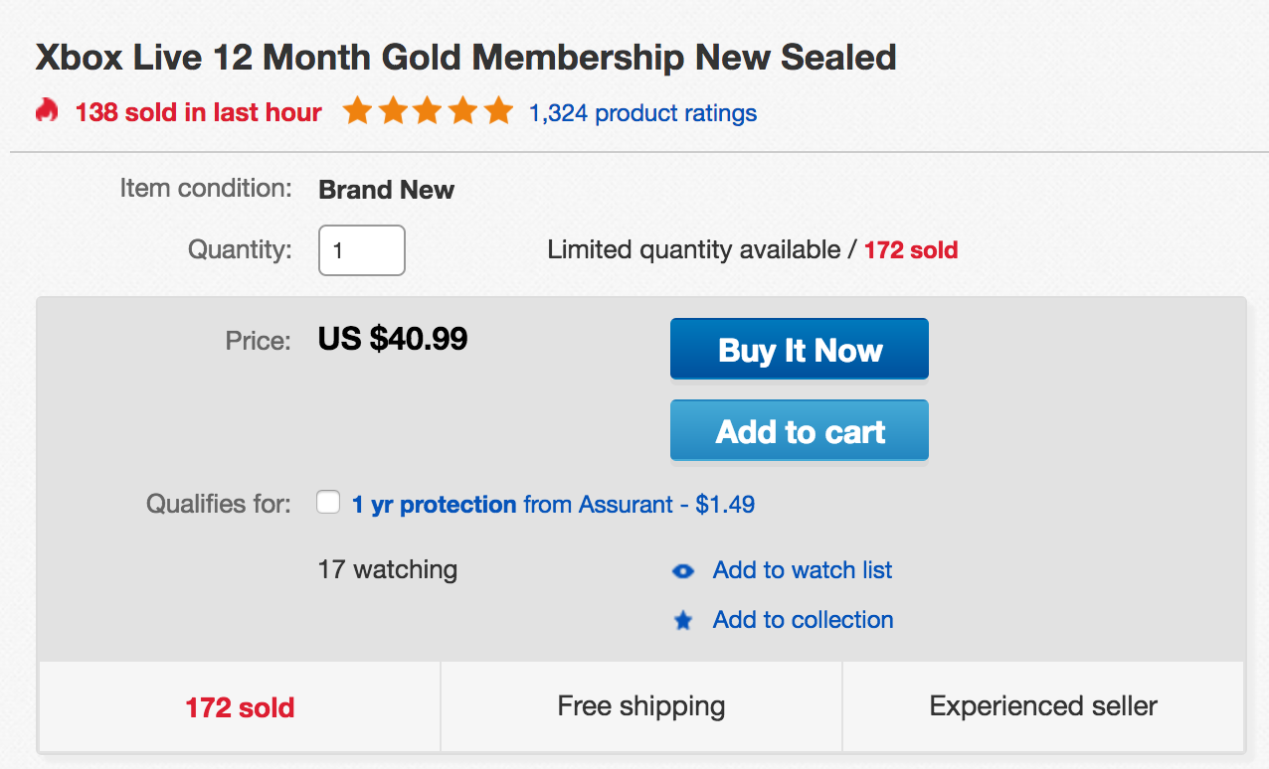Click the red 172 sold link near quantity
Screen dimensions: 1269x769
pyautogui.click(x=910, y=250)
